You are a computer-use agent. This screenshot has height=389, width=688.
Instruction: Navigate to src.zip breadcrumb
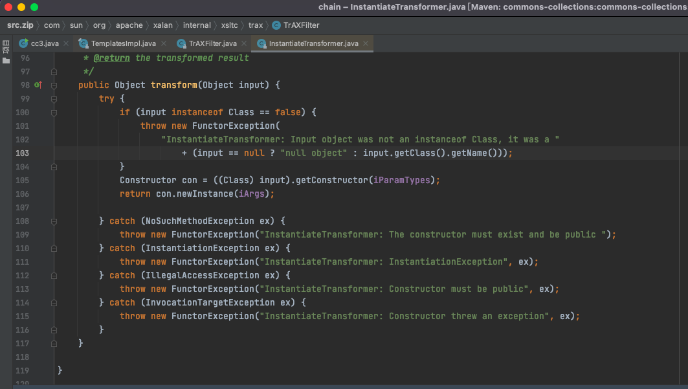[x=20, y=25]
